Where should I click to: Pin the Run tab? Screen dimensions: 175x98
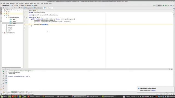[x=3, y=86]
